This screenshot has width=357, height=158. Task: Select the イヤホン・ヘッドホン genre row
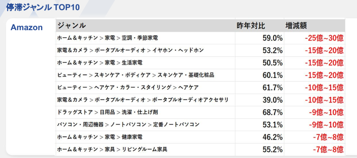130,50
